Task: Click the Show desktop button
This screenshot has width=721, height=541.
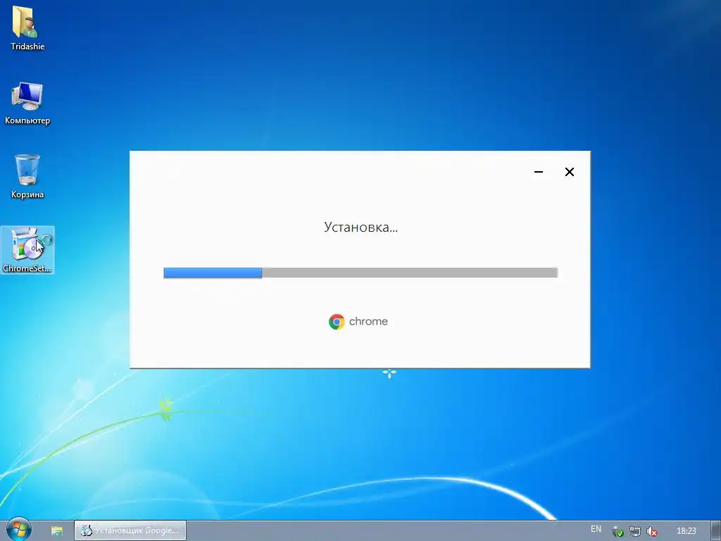Action: pyautogui.click(x=715, y=531)
